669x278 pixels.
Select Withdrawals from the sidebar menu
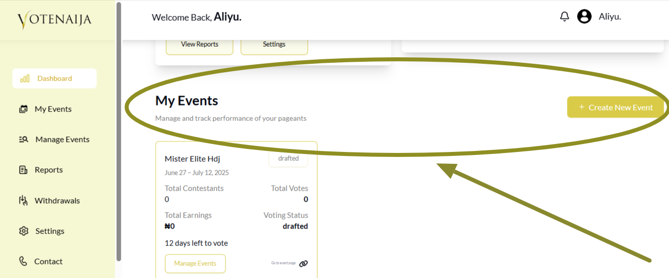click(57, 201)
